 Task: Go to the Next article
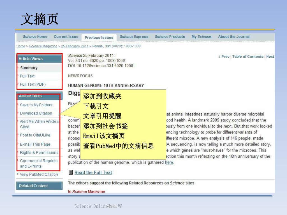point(270,57)
